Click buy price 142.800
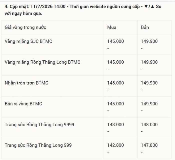The image size is (175, 160). [115, 145]
